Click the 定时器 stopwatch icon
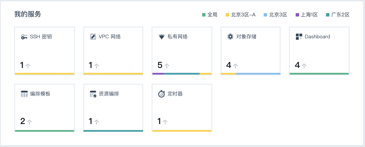365x147 pixels. 161,94
